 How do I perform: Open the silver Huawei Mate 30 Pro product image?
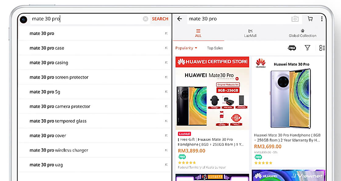click(288, 93)
